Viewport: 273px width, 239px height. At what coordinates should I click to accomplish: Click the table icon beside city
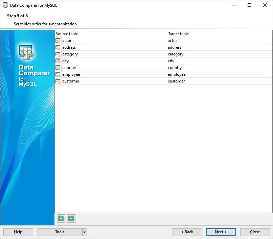[x=58, y=61]
